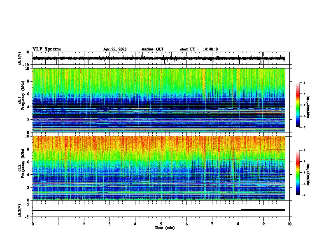Click time axis tick label "0"
The width and height of the screenshot is (326, 251).
point(33,224)
